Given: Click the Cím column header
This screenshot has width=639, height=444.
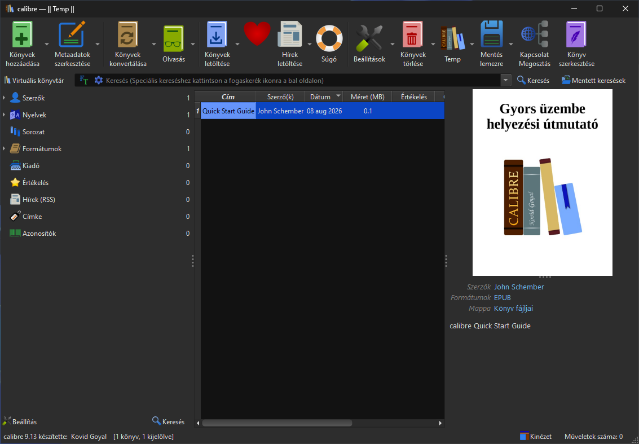Looking at the screenshot, I should 228,96.
